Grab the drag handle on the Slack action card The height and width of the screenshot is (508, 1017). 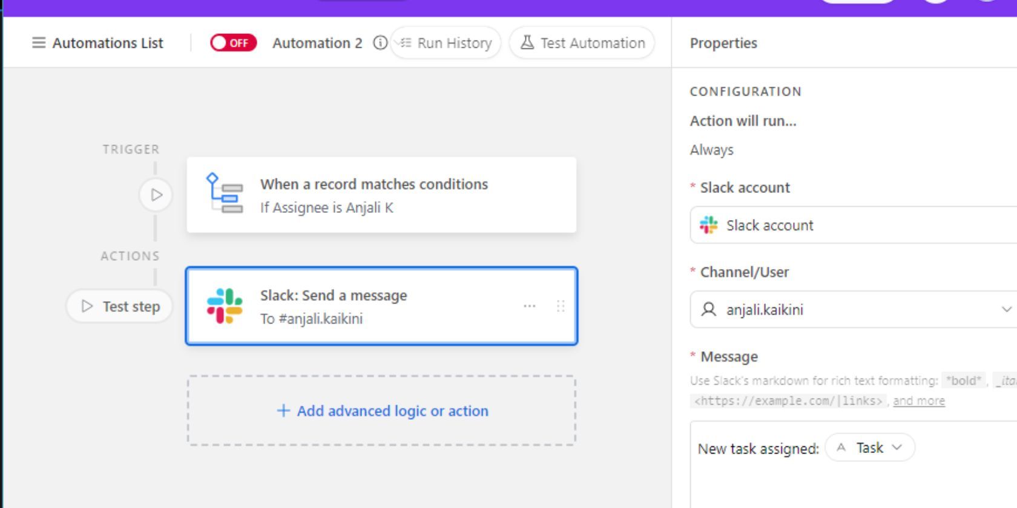561,306
